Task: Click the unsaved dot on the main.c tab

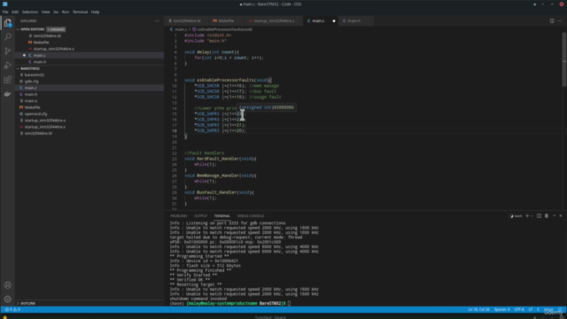Action: pyautogui.click(x=334, y=21)
